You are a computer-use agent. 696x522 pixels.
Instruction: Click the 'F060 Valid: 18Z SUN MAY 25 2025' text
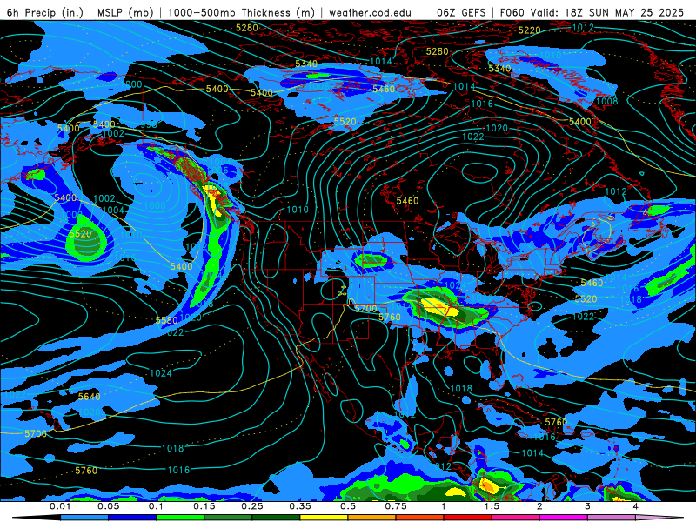(x=592, y=12)
